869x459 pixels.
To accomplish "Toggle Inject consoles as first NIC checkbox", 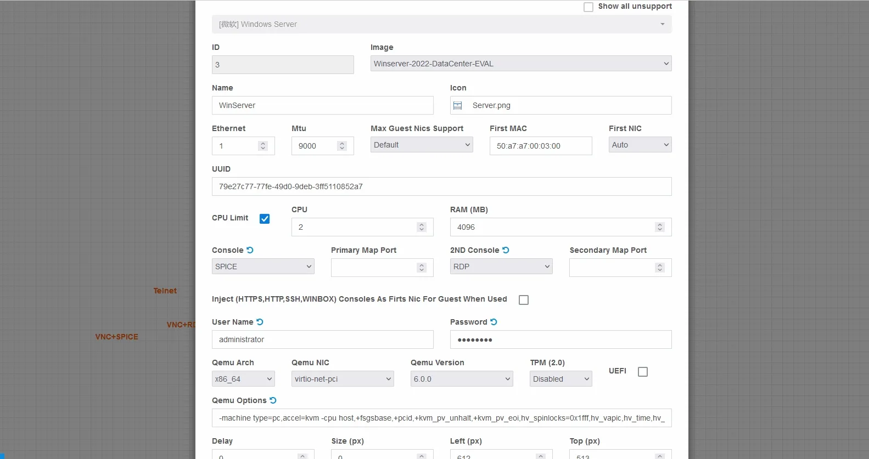I will (x=524, y=300).
